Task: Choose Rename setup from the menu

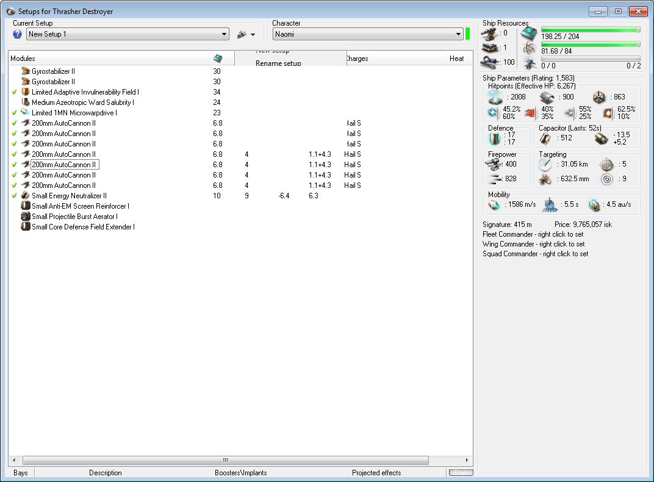Action: click(278, 63)
